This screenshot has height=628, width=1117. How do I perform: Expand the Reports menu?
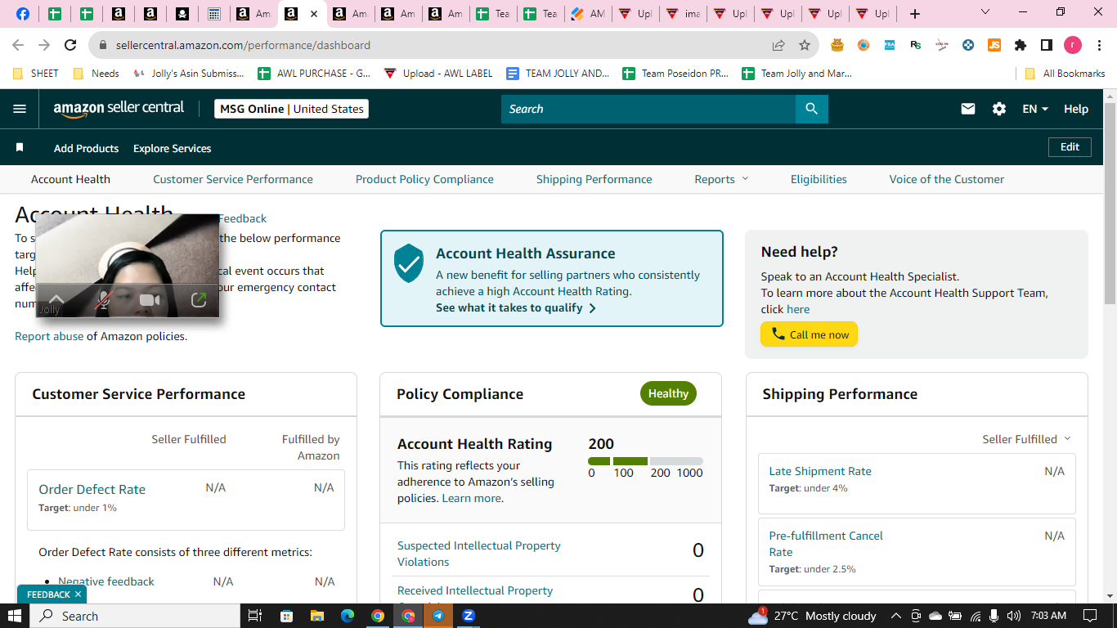721,179
